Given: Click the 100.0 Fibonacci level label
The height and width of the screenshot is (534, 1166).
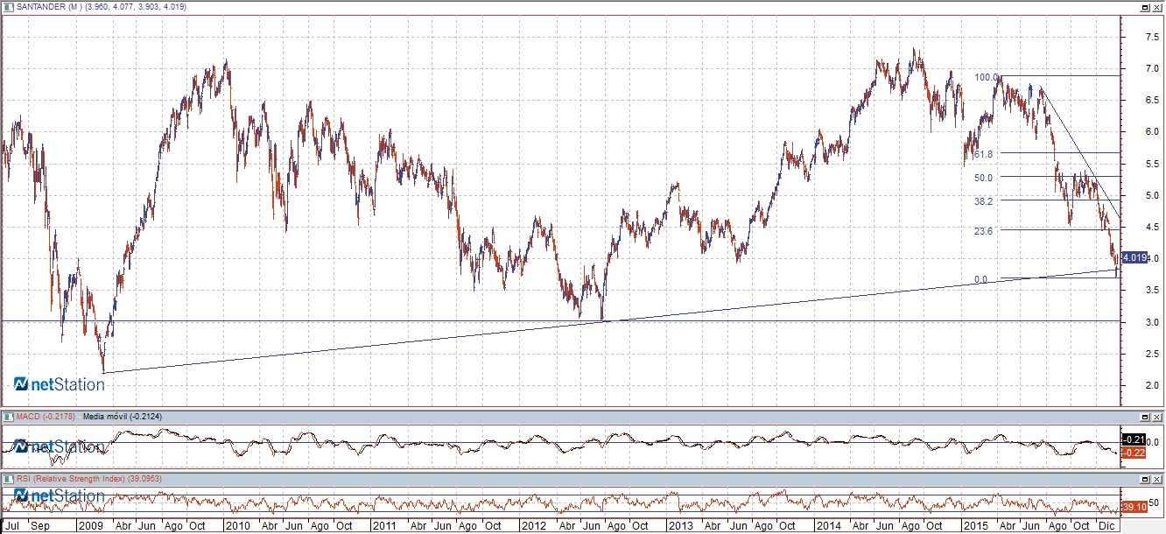Looking at the screenshot, I should 987,77.
